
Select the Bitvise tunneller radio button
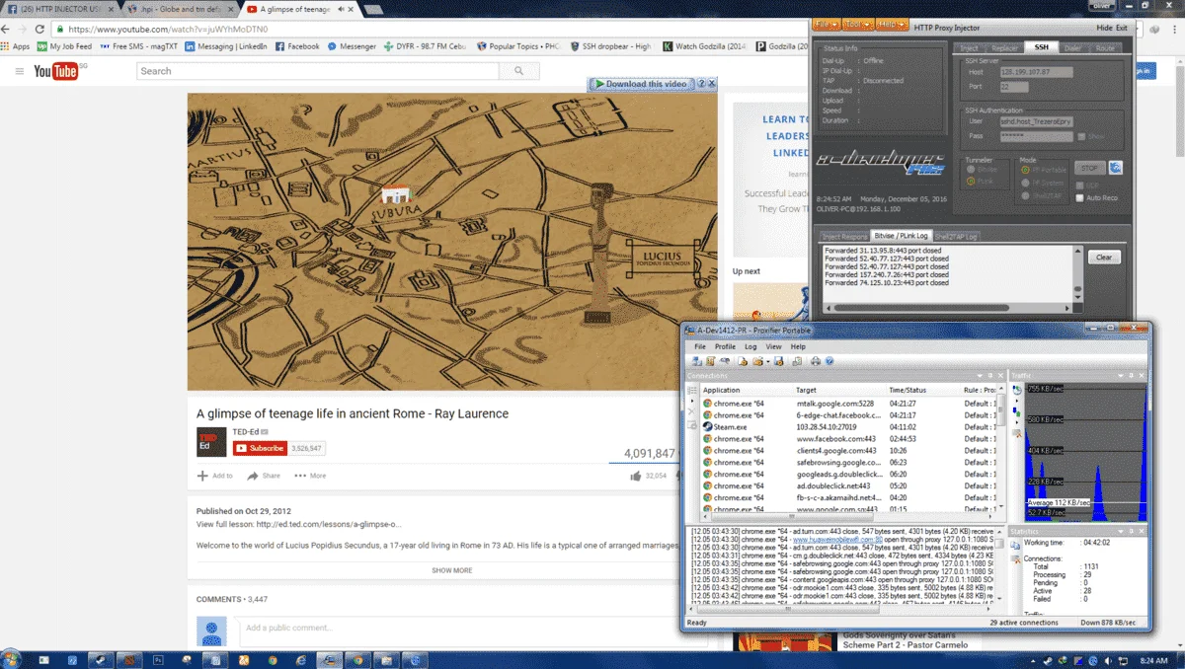(971, 169)
